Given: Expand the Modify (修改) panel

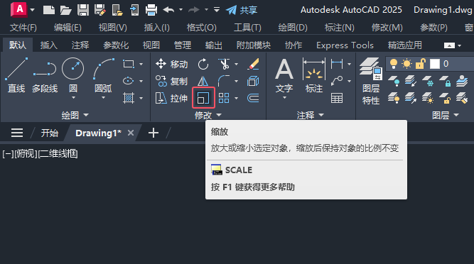Looking at the screenshot, I should pyautogui.click(x=208, y=115).
